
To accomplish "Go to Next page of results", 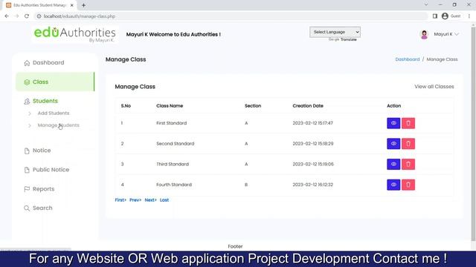I will [150, 200].
